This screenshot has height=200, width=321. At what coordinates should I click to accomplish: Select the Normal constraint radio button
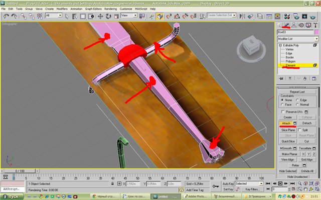click(x=297, y=104)
